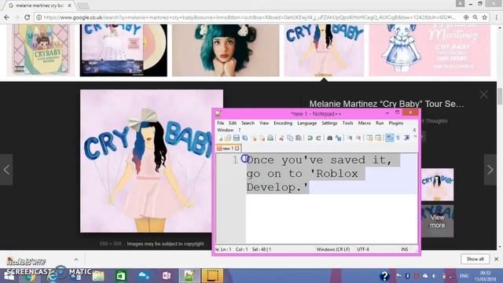The width and height of the screenshot is (503, 283).
Task: Open the View menu in Notepad++
Action: tap(264, 123)
